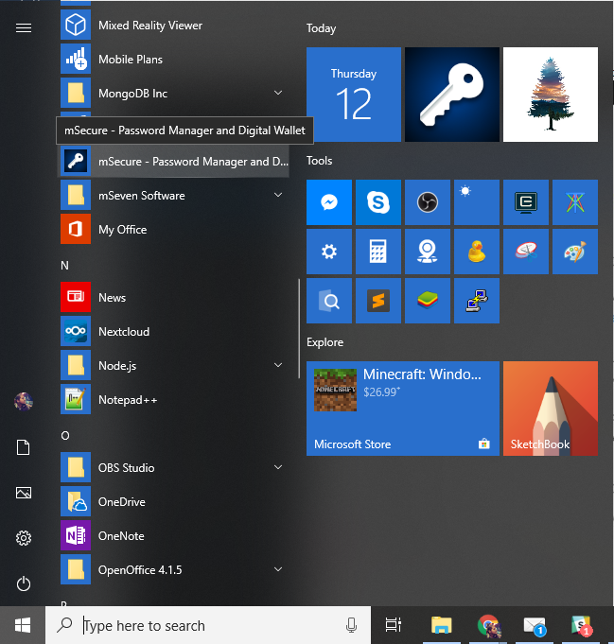The height and width of the screenshot is (644, 614).
Task: Open Chrome from the taskbar
Action: [489, 625]
